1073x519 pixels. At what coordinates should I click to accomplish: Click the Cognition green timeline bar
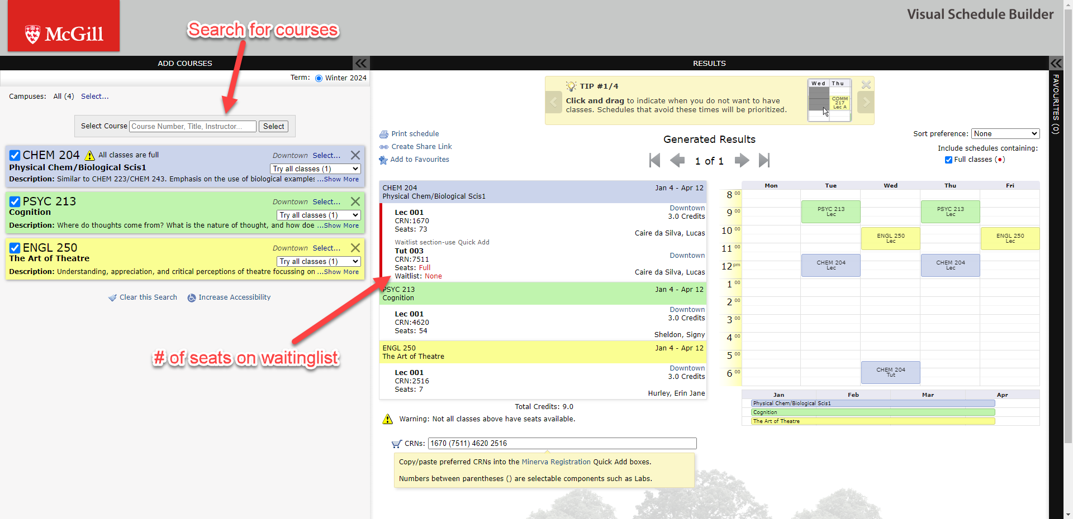(873, 412)
